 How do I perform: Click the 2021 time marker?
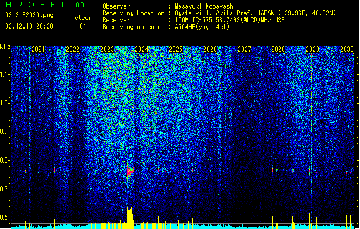pos(38,49)
